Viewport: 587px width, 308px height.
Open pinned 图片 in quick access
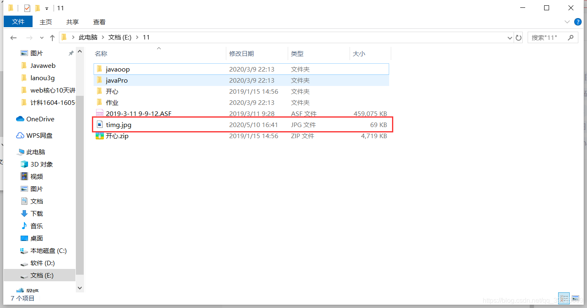pyautogui.click(x=37, y=53)
